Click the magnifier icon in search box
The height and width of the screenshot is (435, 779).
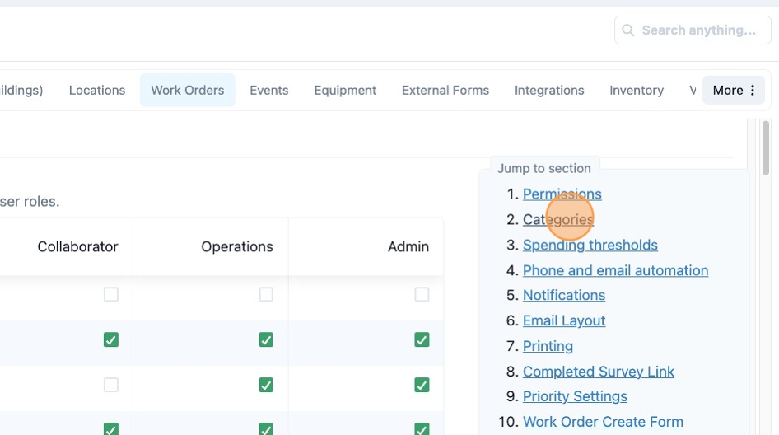(628, 30)
